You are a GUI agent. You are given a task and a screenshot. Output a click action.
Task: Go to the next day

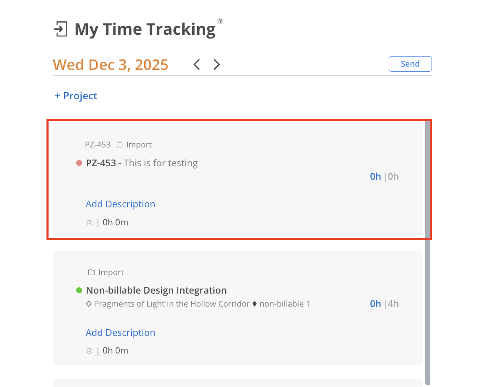216,64
